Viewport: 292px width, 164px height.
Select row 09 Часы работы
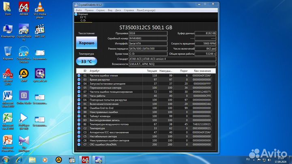click(x=144, y=96)
